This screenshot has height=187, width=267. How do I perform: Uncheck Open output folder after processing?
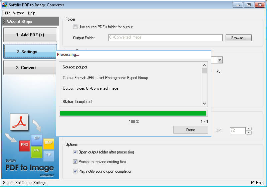click(x=75, y=152)
